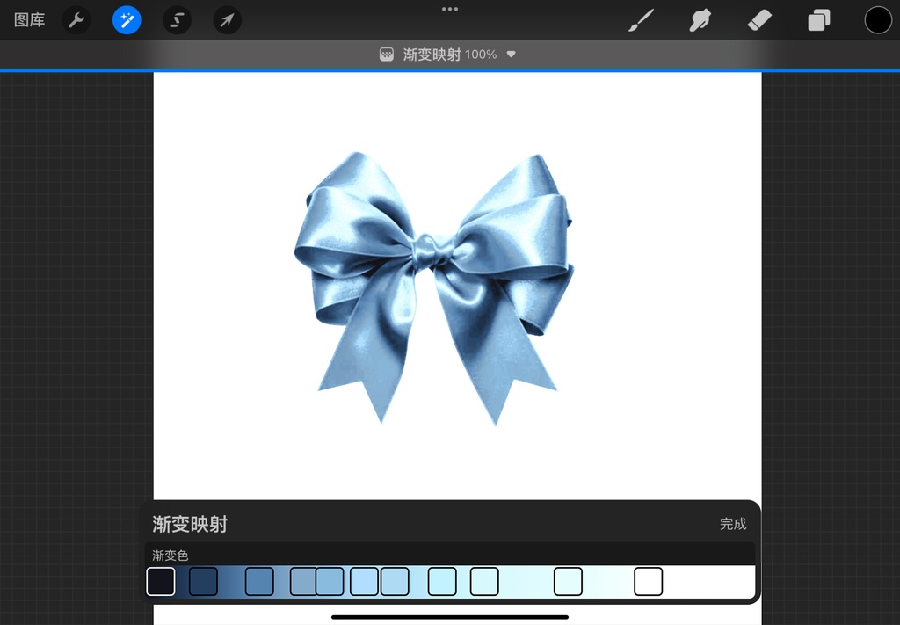Open 图库 to return to the Gallery
The width and height of the screenshot is (900, 625).
[28, 19]
